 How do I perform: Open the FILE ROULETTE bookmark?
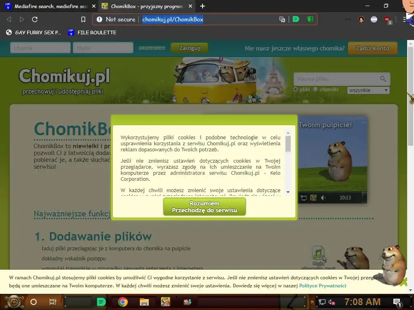92,32
